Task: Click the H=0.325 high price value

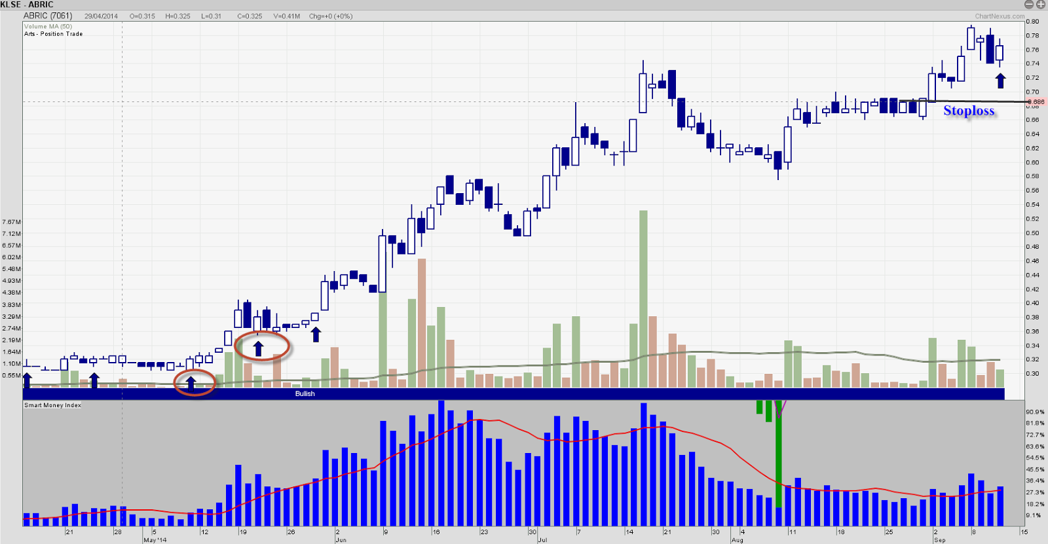Action: pyautogui.click(x=178, y=16)
